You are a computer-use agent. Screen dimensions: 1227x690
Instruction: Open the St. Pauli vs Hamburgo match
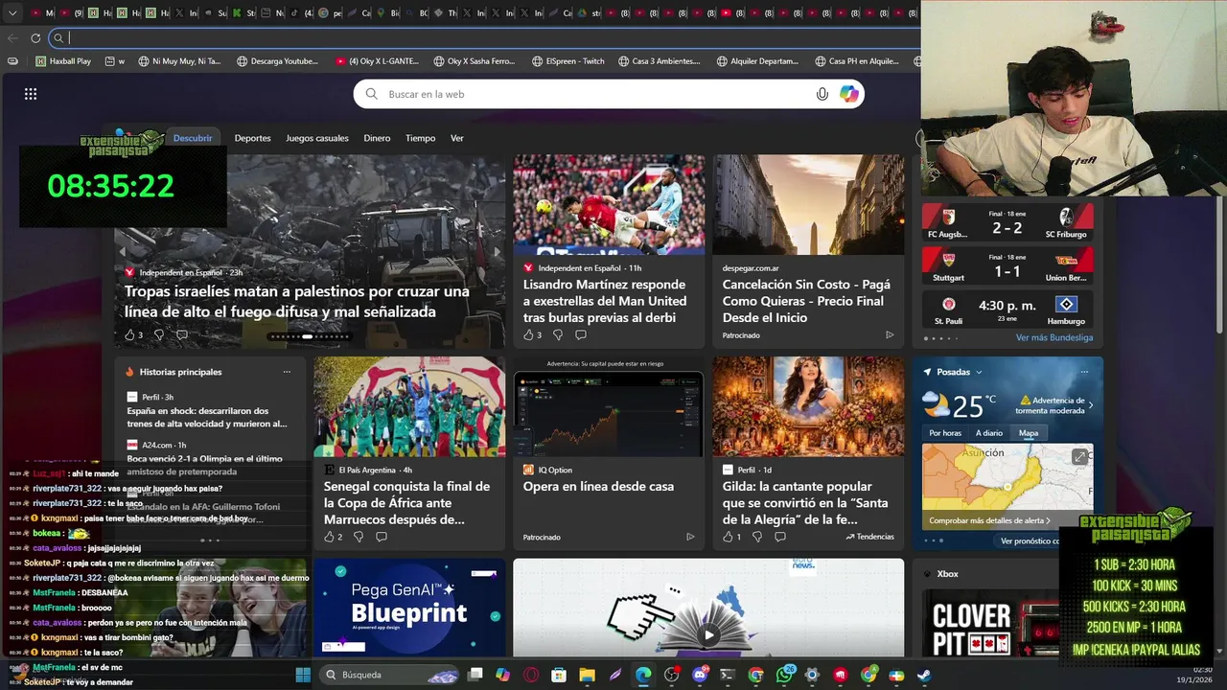tap(1007, 309)
